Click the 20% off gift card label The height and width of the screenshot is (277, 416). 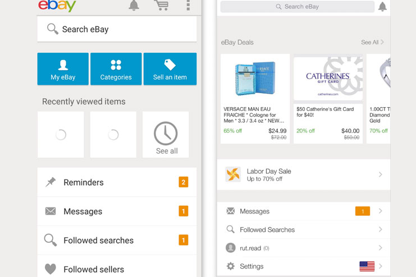(305, 131)
